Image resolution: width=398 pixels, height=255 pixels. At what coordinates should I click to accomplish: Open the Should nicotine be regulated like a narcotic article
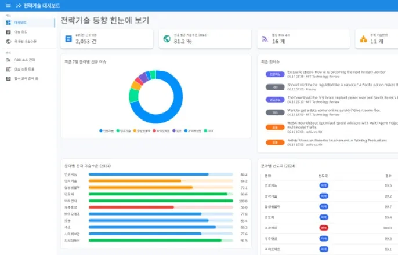tap(342, 85)
